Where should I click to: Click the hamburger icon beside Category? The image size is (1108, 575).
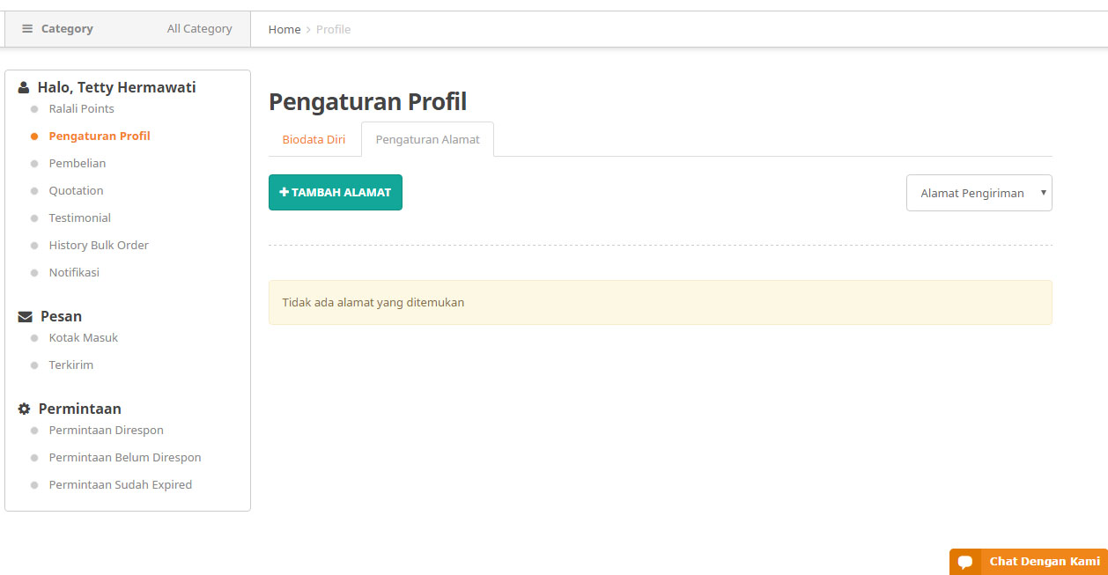pos(27,29)
